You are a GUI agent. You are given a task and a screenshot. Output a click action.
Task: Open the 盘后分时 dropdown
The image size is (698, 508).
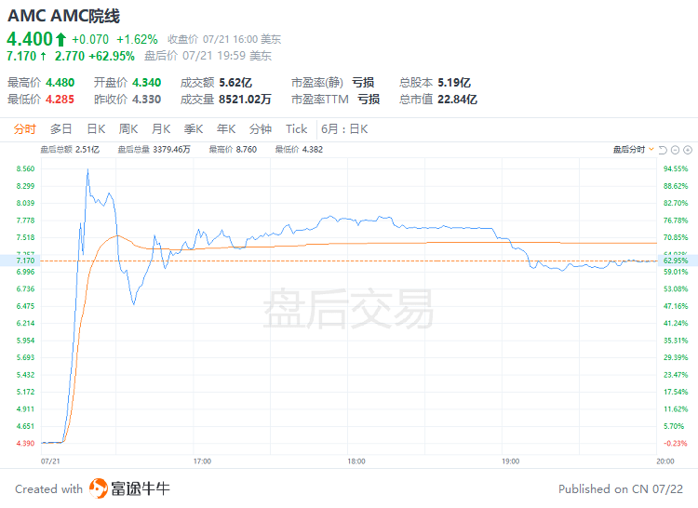point(634,150)
